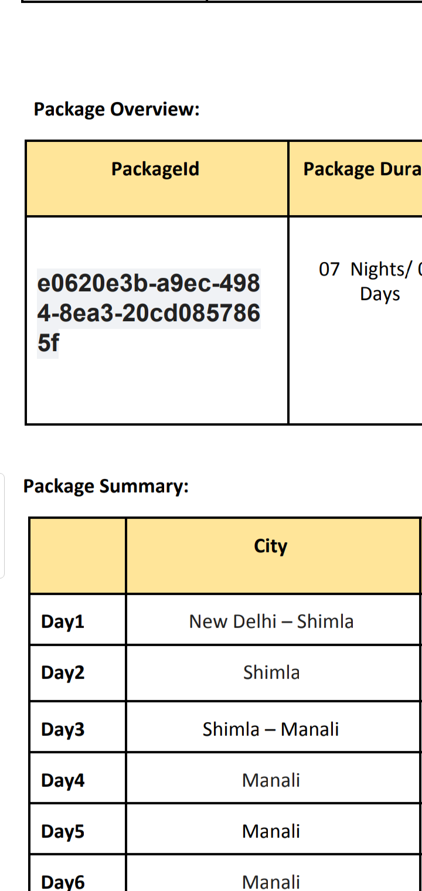This screenshot has height=891, width=422.
Task: Click the Day4 row label
Action: pyautogui.click(x=63, y=780)
